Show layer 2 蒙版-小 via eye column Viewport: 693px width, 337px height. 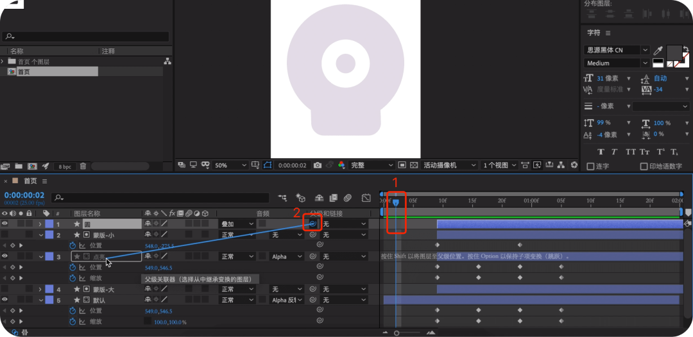[x=5, y=234]
